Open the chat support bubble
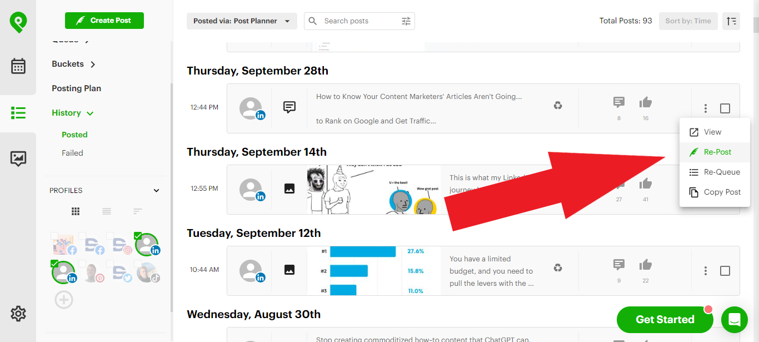 coord(735,320)
